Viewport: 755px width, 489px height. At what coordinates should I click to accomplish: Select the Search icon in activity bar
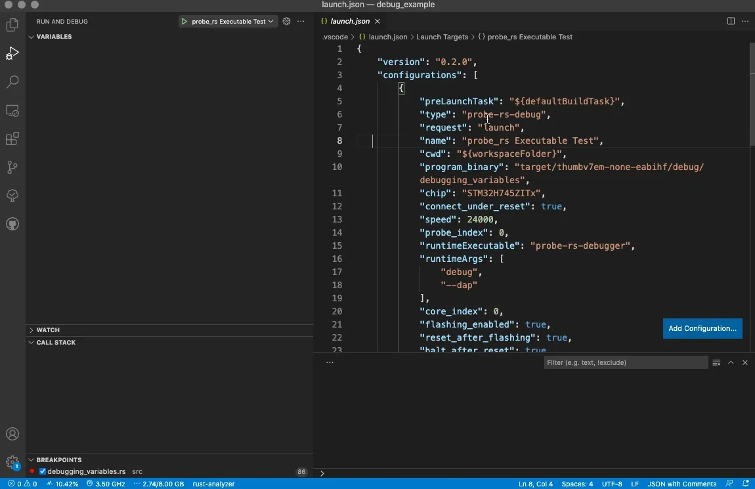point(12,81)
